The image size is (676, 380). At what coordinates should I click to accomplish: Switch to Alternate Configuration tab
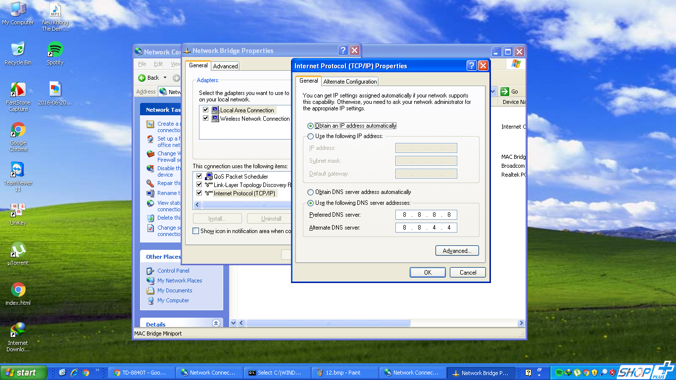[x=350, y=82]
